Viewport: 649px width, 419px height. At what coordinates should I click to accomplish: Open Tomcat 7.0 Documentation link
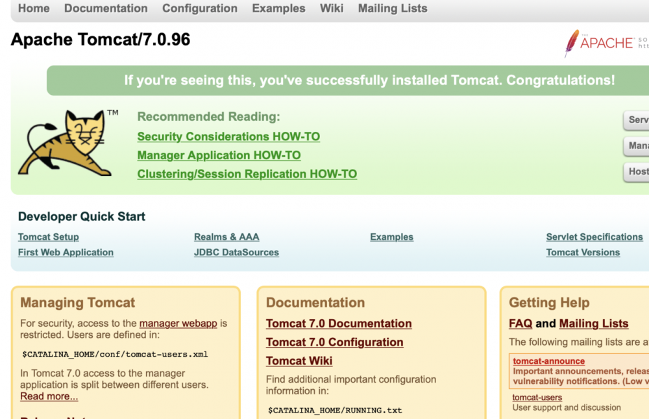point(339,324)
